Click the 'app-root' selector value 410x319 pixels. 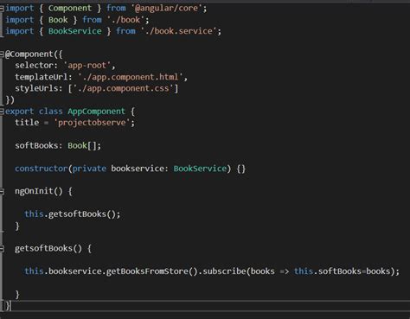(x=86, y=66)
